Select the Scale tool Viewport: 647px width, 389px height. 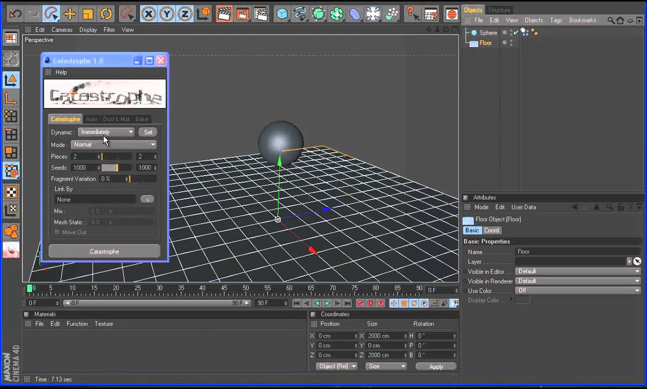[x=88, y=14]
